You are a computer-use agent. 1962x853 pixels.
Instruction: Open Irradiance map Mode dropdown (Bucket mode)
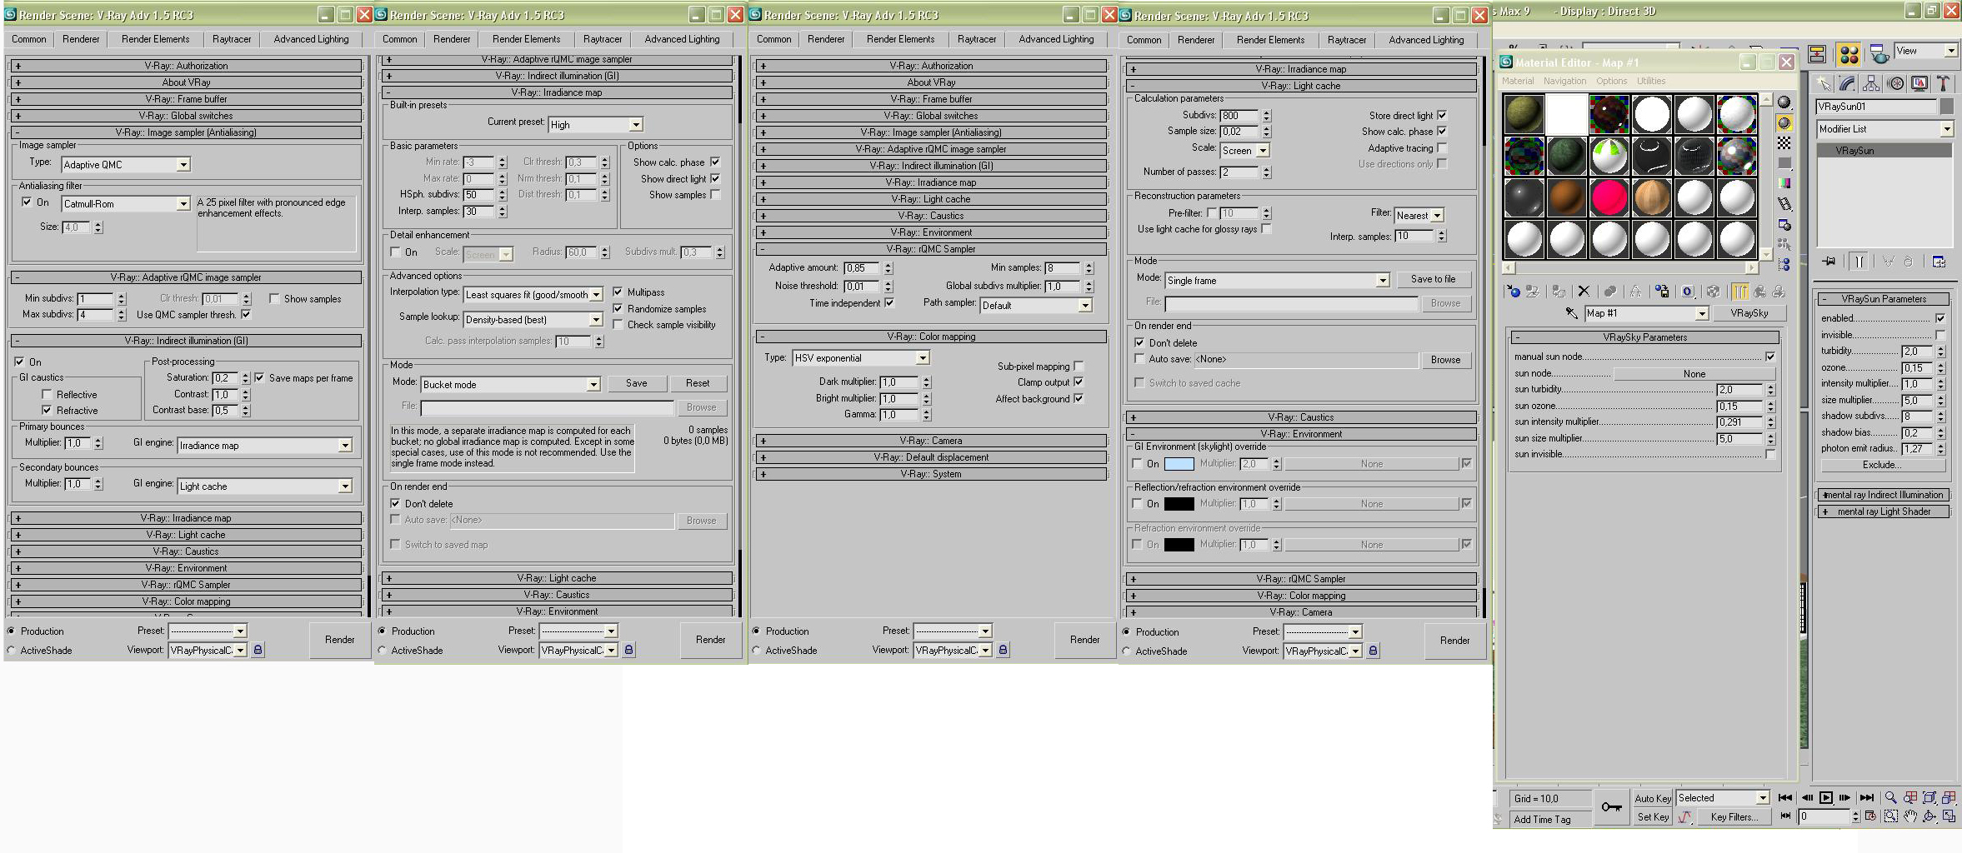511,385
